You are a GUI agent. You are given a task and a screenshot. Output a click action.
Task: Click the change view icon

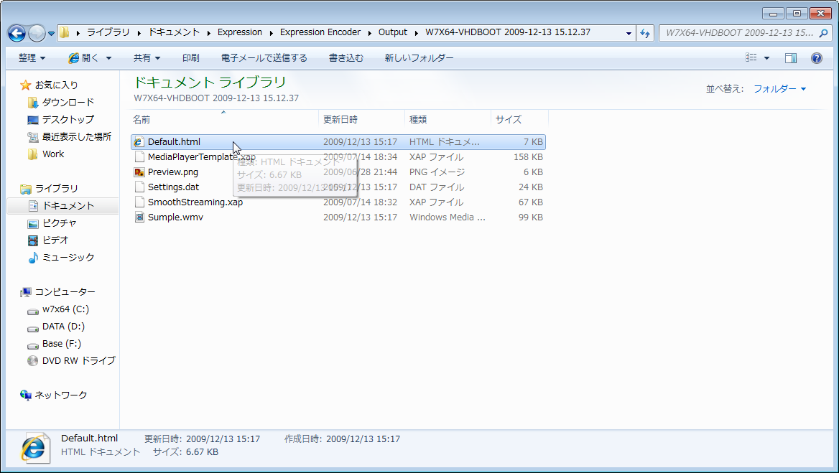[x=751, y=57]
